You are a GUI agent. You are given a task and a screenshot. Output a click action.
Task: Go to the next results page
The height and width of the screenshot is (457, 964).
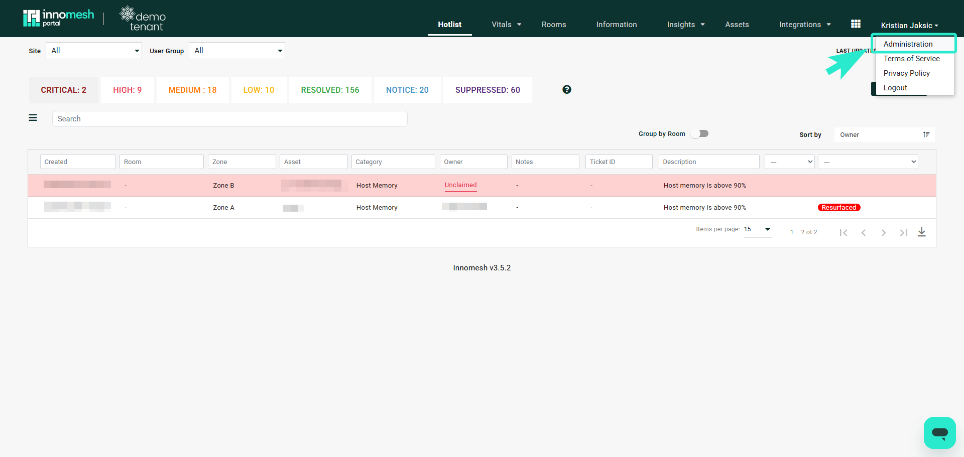[884, 233]
